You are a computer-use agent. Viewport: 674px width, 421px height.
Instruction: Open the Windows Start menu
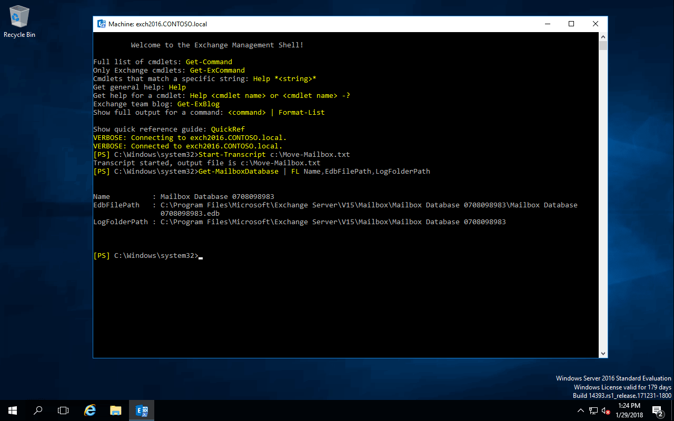[x=13, y=410]
